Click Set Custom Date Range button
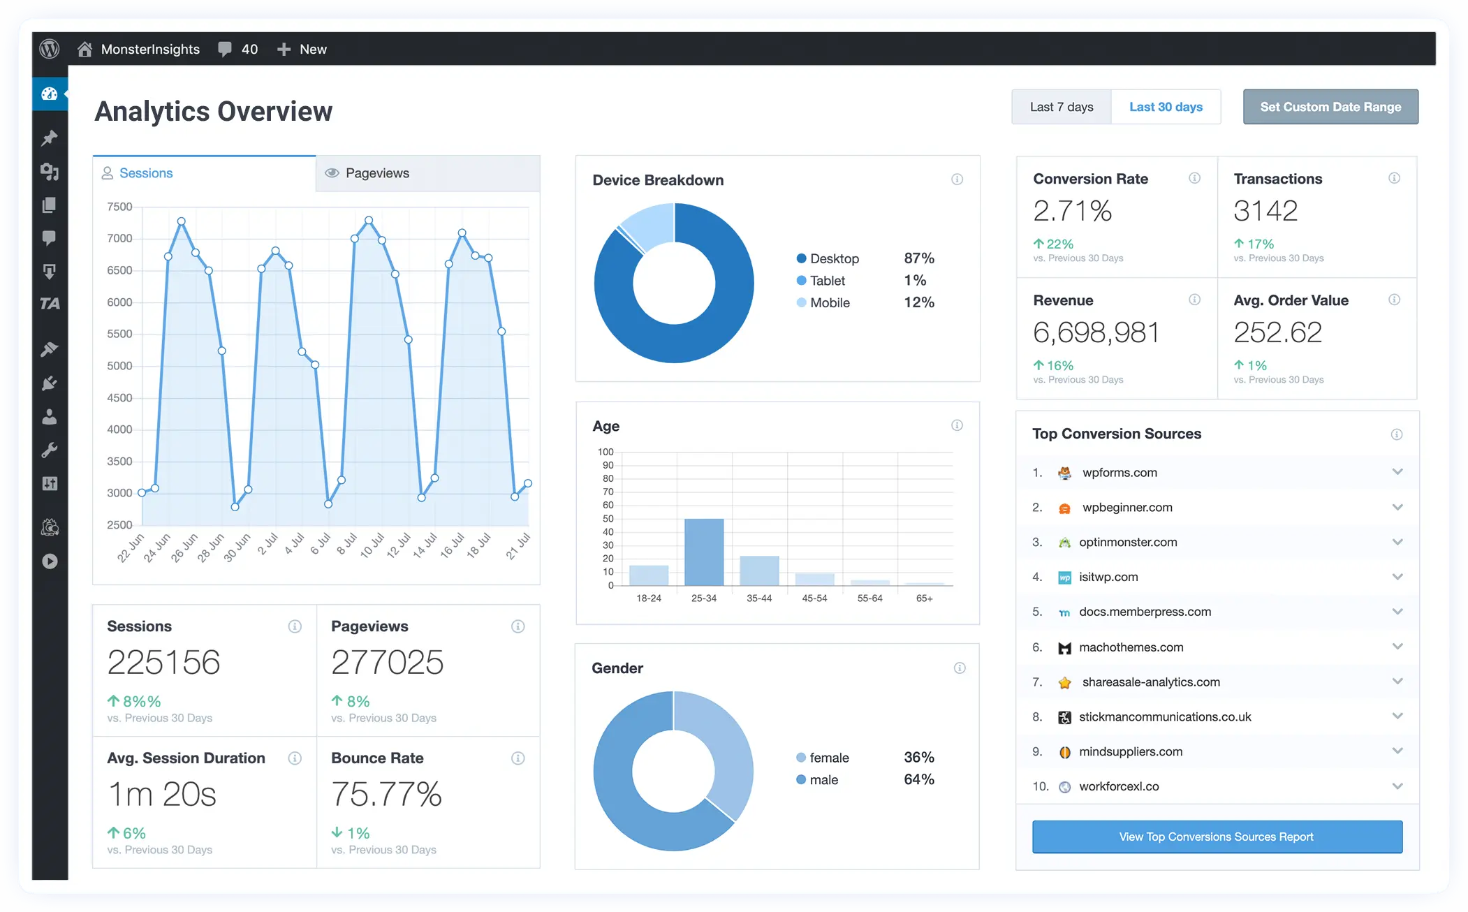The height and width of the screenshot is (912, 1468). click(1329, 105)
